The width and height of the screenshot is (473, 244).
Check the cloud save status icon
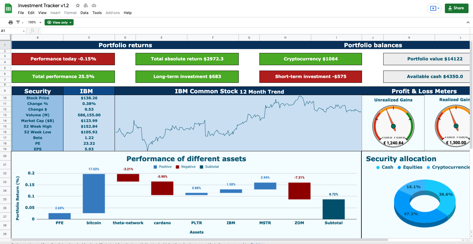pyautogui.click(x=94, y=5)
